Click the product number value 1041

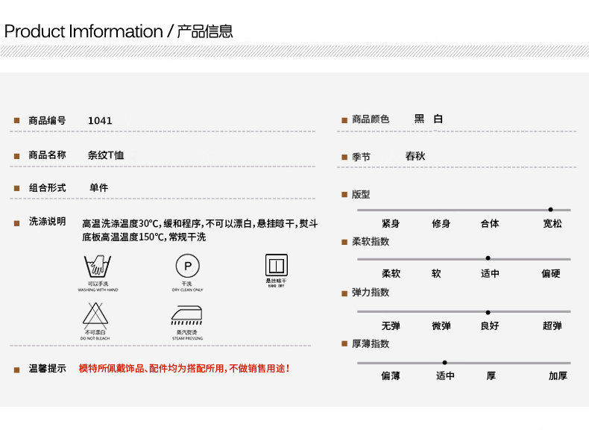point(100,120)
